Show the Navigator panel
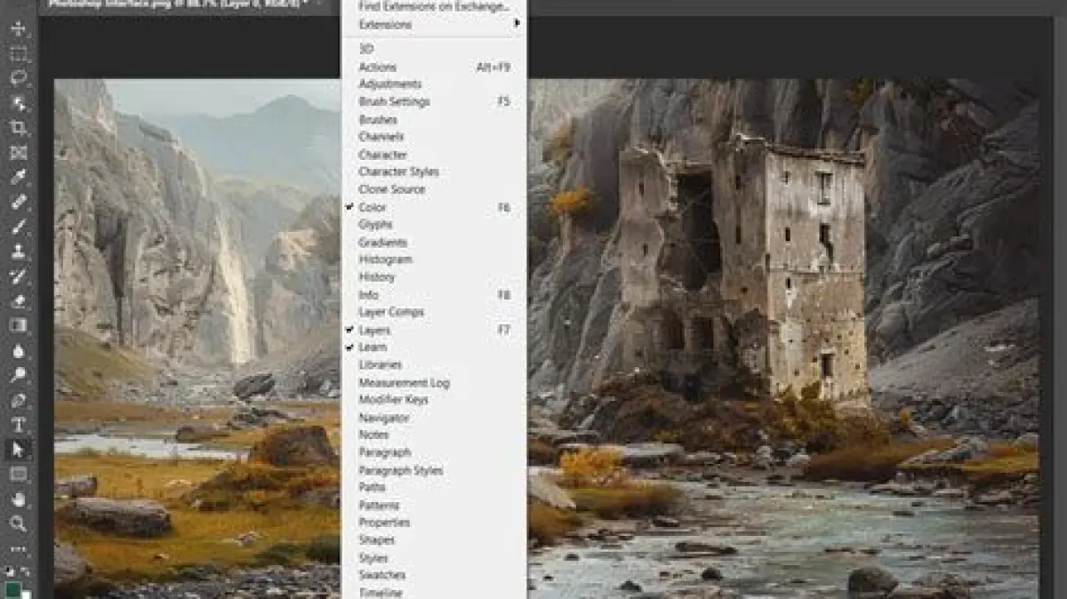This screenshot has width=1067, height=599. click(383, 418)
